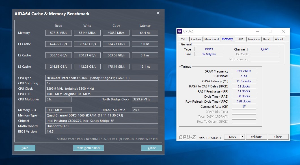
Task: Select the Memory tab in CPU-Z
Action: [x=227, y=39]
